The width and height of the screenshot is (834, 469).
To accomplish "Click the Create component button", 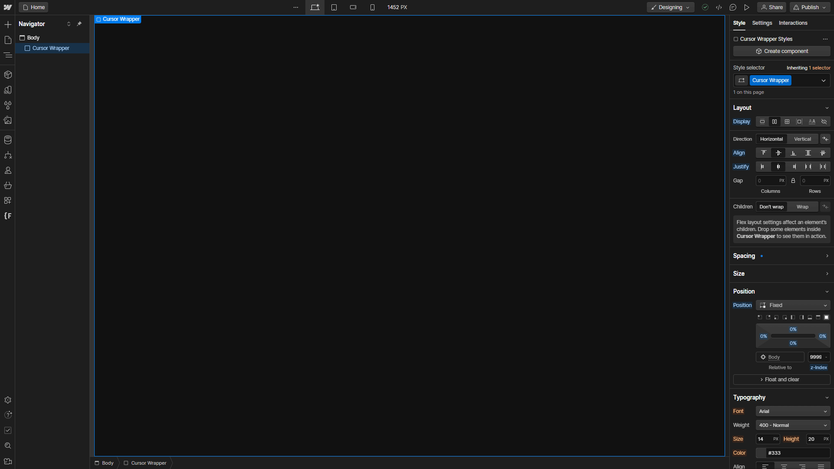I will tap(781, 51).
